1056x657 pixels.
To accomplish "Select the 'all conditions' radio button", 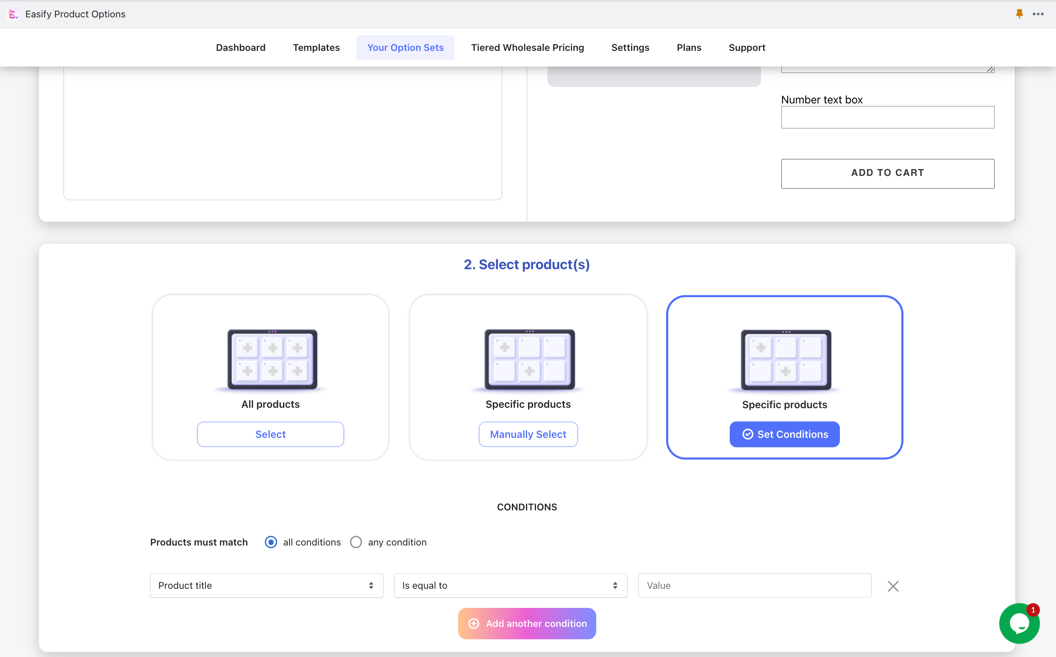I will click(x=271, y=542).
